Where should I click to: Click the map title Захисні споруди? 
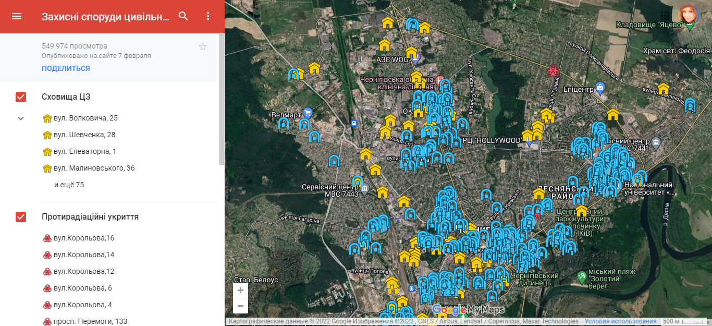pyautogui.click(x=105, y=17)
